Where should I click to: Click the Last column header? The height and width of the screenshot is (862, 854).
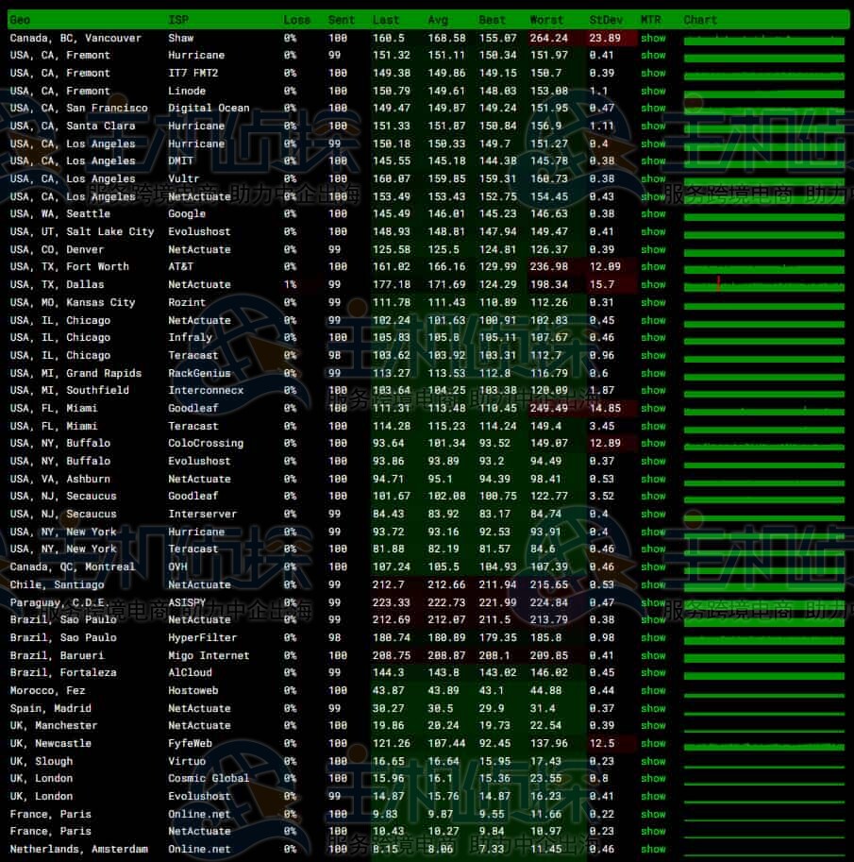(x=386, y=20)
